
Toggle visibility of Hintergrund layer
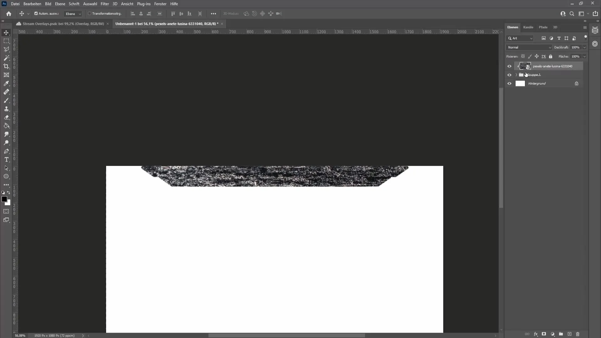coord(509,83)
